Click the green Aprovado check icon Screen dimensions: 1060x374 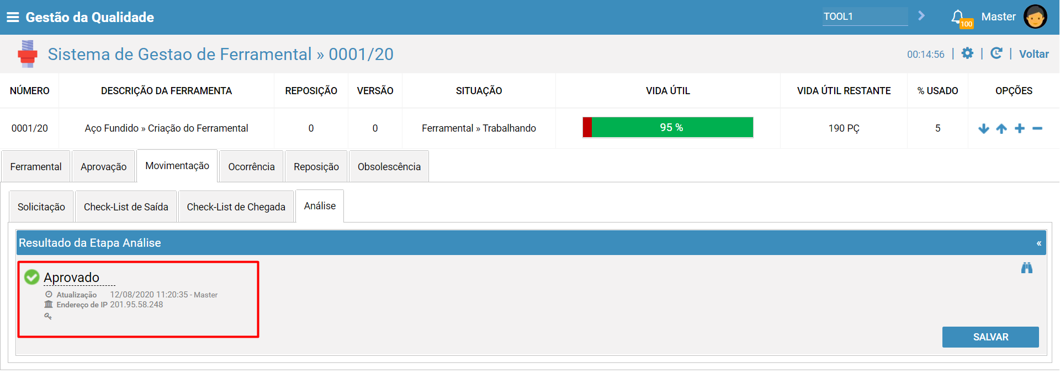pyautogui.click(x=32, y=277)
